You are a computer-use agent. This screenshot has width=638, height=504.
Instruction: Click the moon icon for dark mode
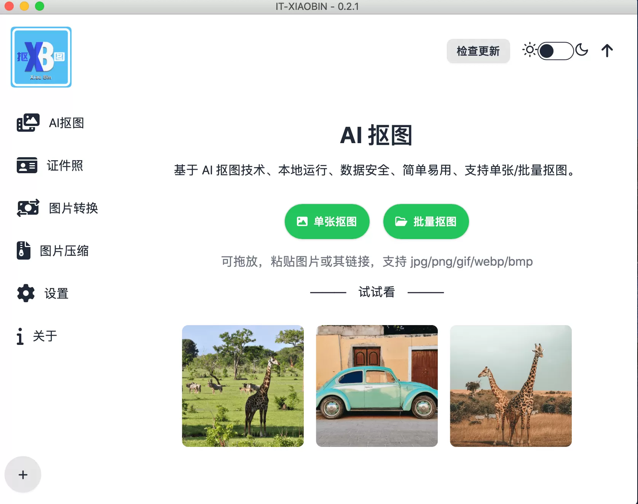(x=582, y=50)
